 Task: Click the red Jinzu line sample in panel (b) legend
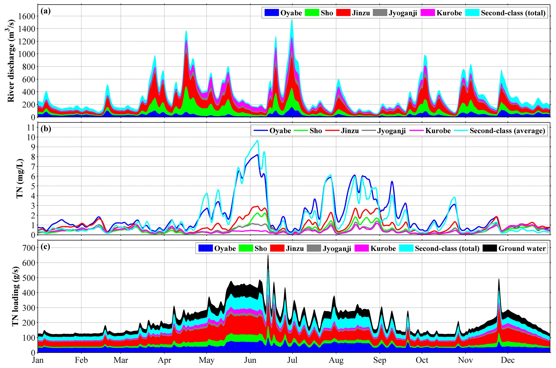pos(332,131)
